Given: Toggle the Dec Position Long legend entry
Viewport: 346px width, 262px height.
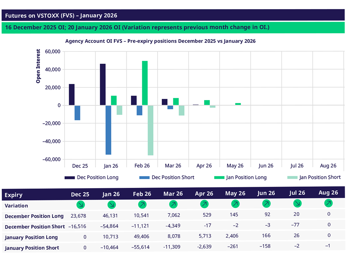Looking at the screenshot, I should 91,177.
